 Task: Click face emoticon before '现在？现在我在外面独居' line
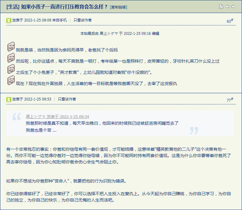coord(11,80)
